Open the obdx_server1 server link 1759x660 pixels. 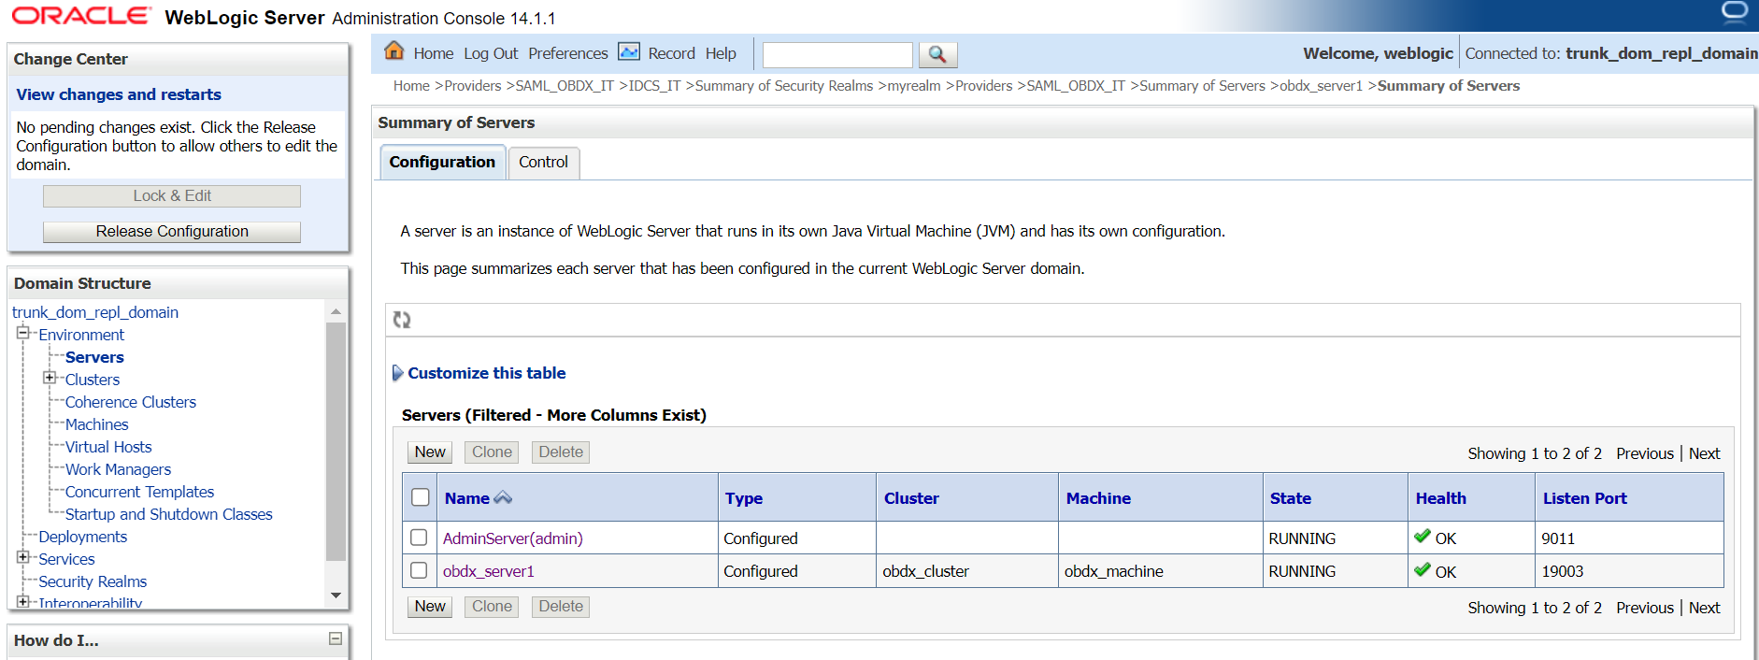pyautogui.click(x=488, y=571)
